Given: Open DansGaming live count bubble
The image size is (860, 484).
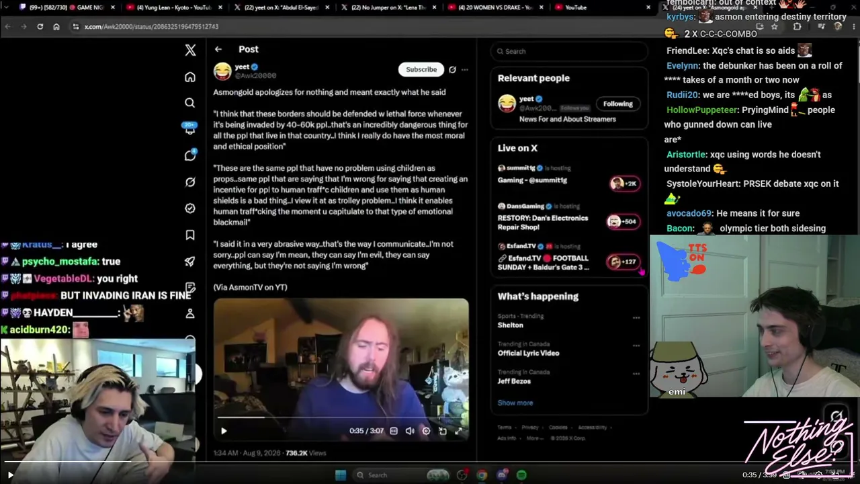Looking at the screenshot, I should click(x=623, y=221).
